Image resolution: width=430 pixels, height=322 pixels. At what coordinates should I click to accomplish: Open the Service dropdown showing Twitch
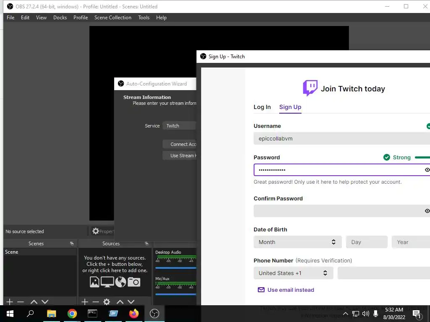tap(179, 126)
